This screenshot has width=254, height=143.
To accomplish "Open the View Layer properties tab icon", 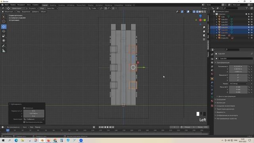I will [212, 66].
